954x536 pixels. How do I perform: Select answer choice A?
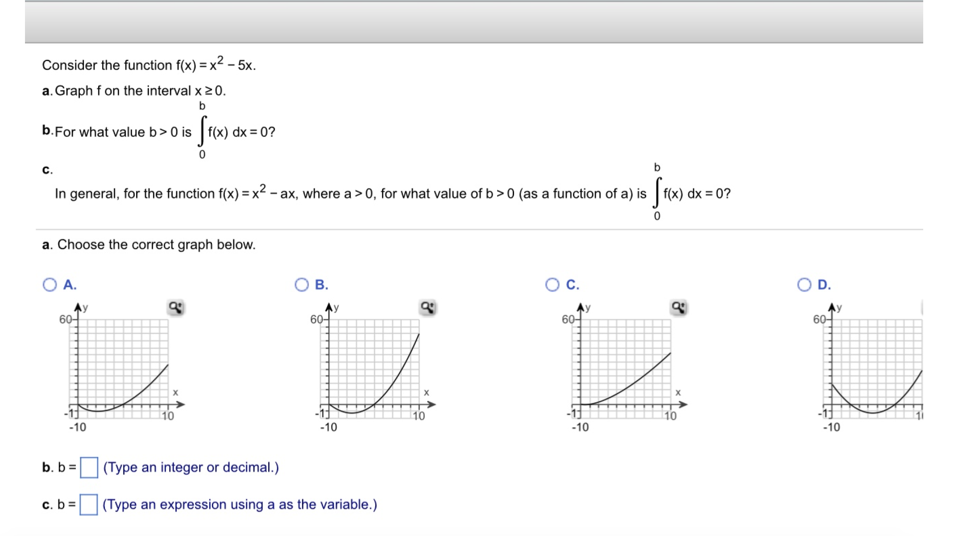coord(49,284)
